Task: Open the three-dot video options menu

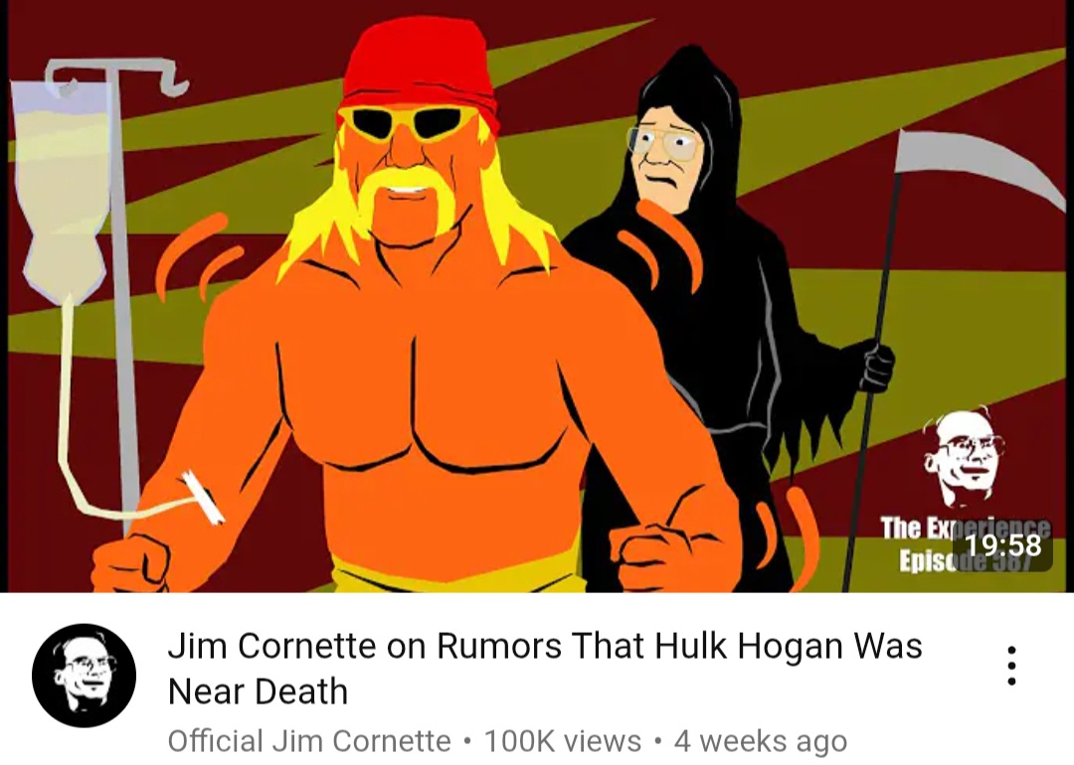Action: (1011, 665)
